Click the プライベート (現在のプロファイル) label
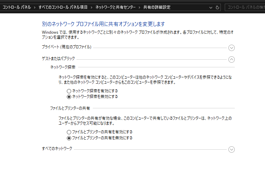Viewport: 265px width, 175px height. click(66, 47)
